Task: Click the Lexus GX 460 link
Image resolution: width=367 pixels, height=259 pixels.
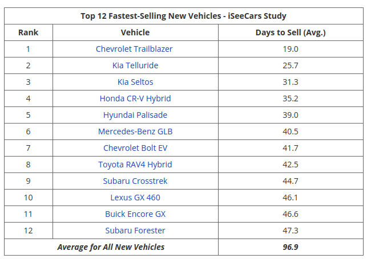Action: click(135, 198)
